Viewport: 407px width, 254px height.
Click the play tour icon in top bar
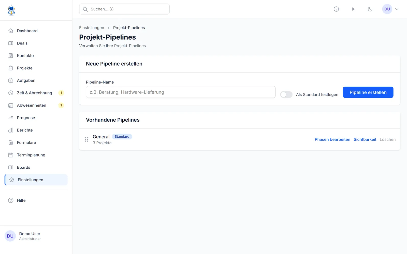pyautogui.click(x=353, y=9)
